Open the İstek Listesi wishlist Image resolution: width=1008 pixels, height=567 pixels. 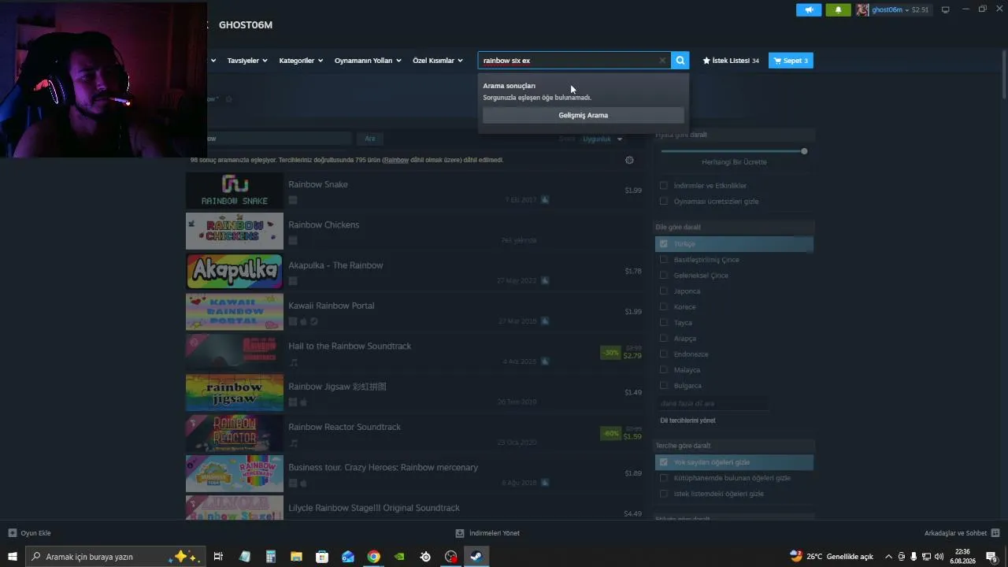tap(731, 61)
